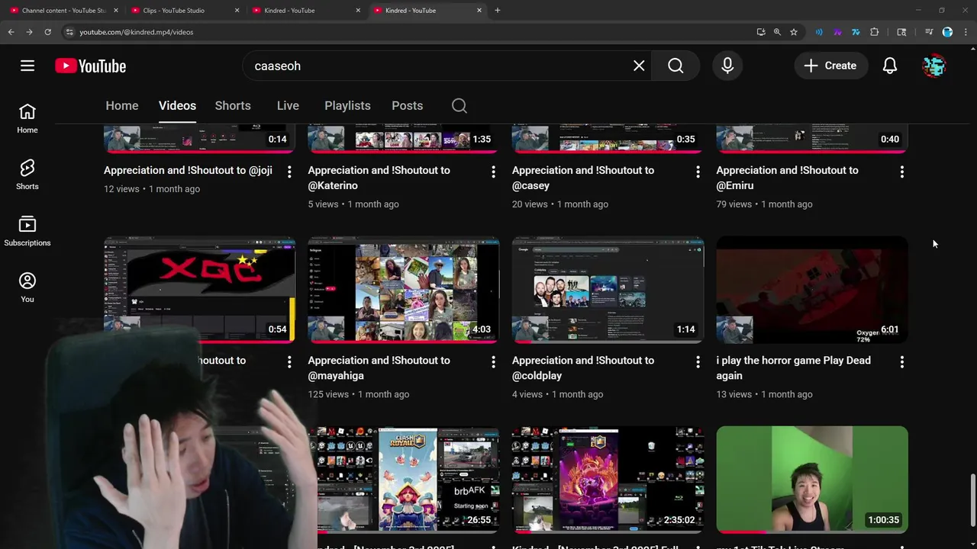
Task: Open the Chrome profile avatar
Action: (x=947, y=32)
